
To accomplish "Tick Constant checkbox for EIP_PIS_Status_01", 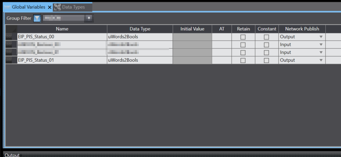I will (266, 60).
